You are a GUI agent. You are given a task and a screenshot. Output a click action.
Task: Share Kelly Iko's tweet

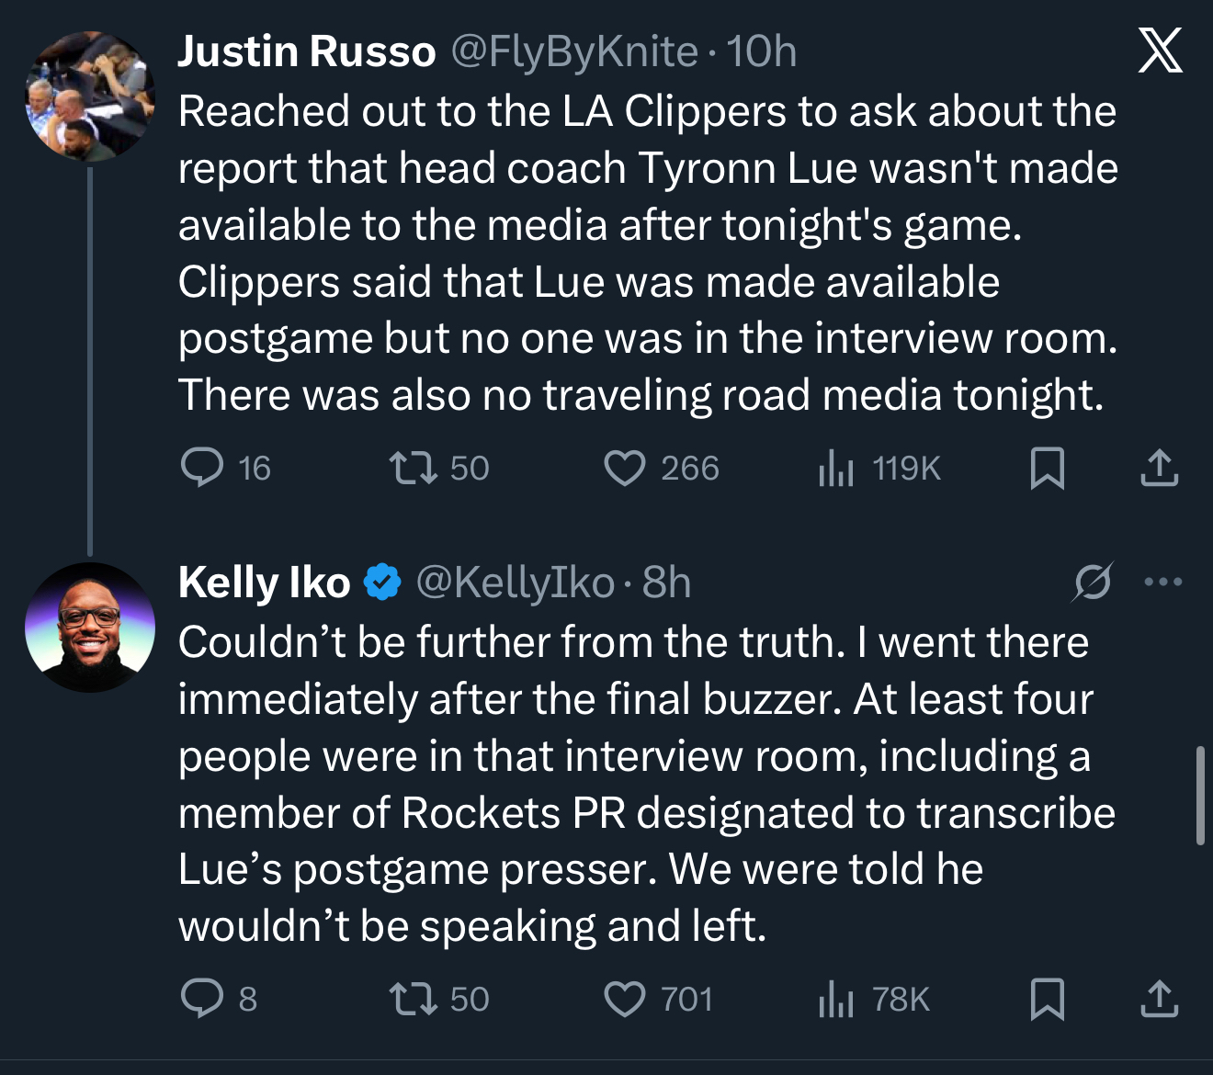click(1160, 999)
